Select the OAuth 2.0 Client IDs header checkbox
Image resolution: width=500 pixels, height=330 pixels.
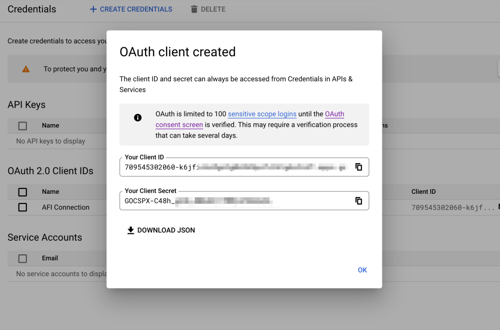pyautogui.click(x=22, y=192)
